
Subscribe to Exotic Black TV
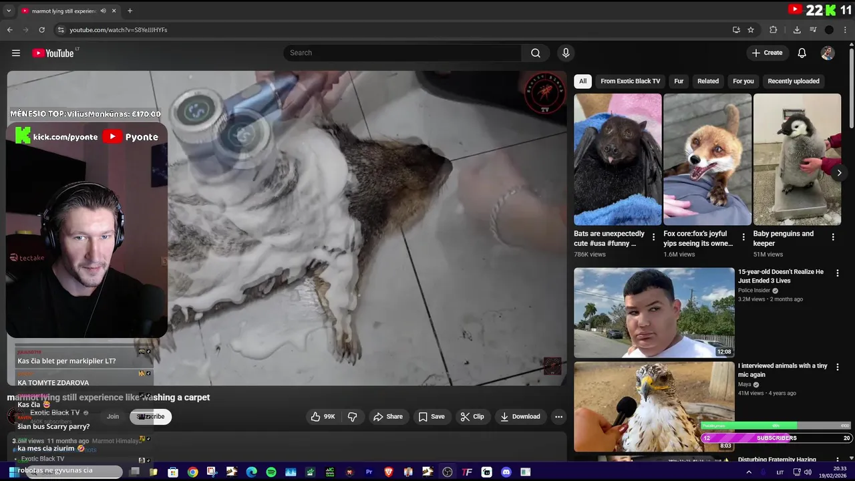click(150, 417)
